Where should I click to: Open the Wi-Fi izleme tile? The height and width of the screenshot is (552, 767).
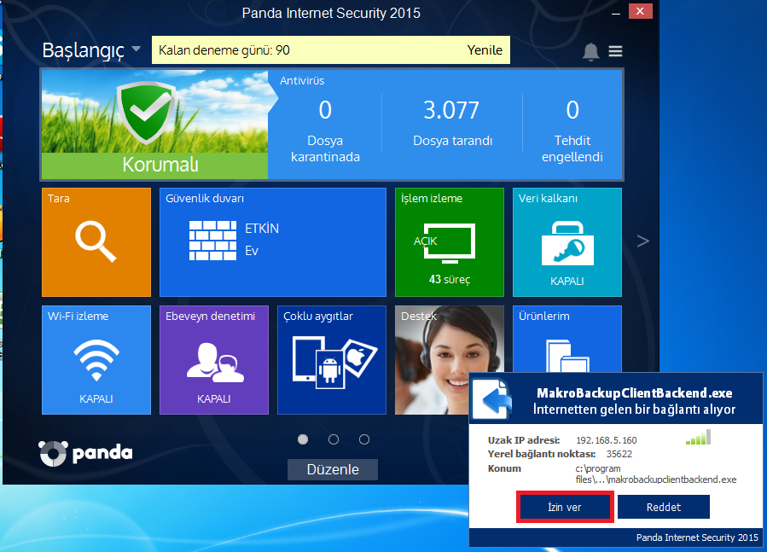96,360
